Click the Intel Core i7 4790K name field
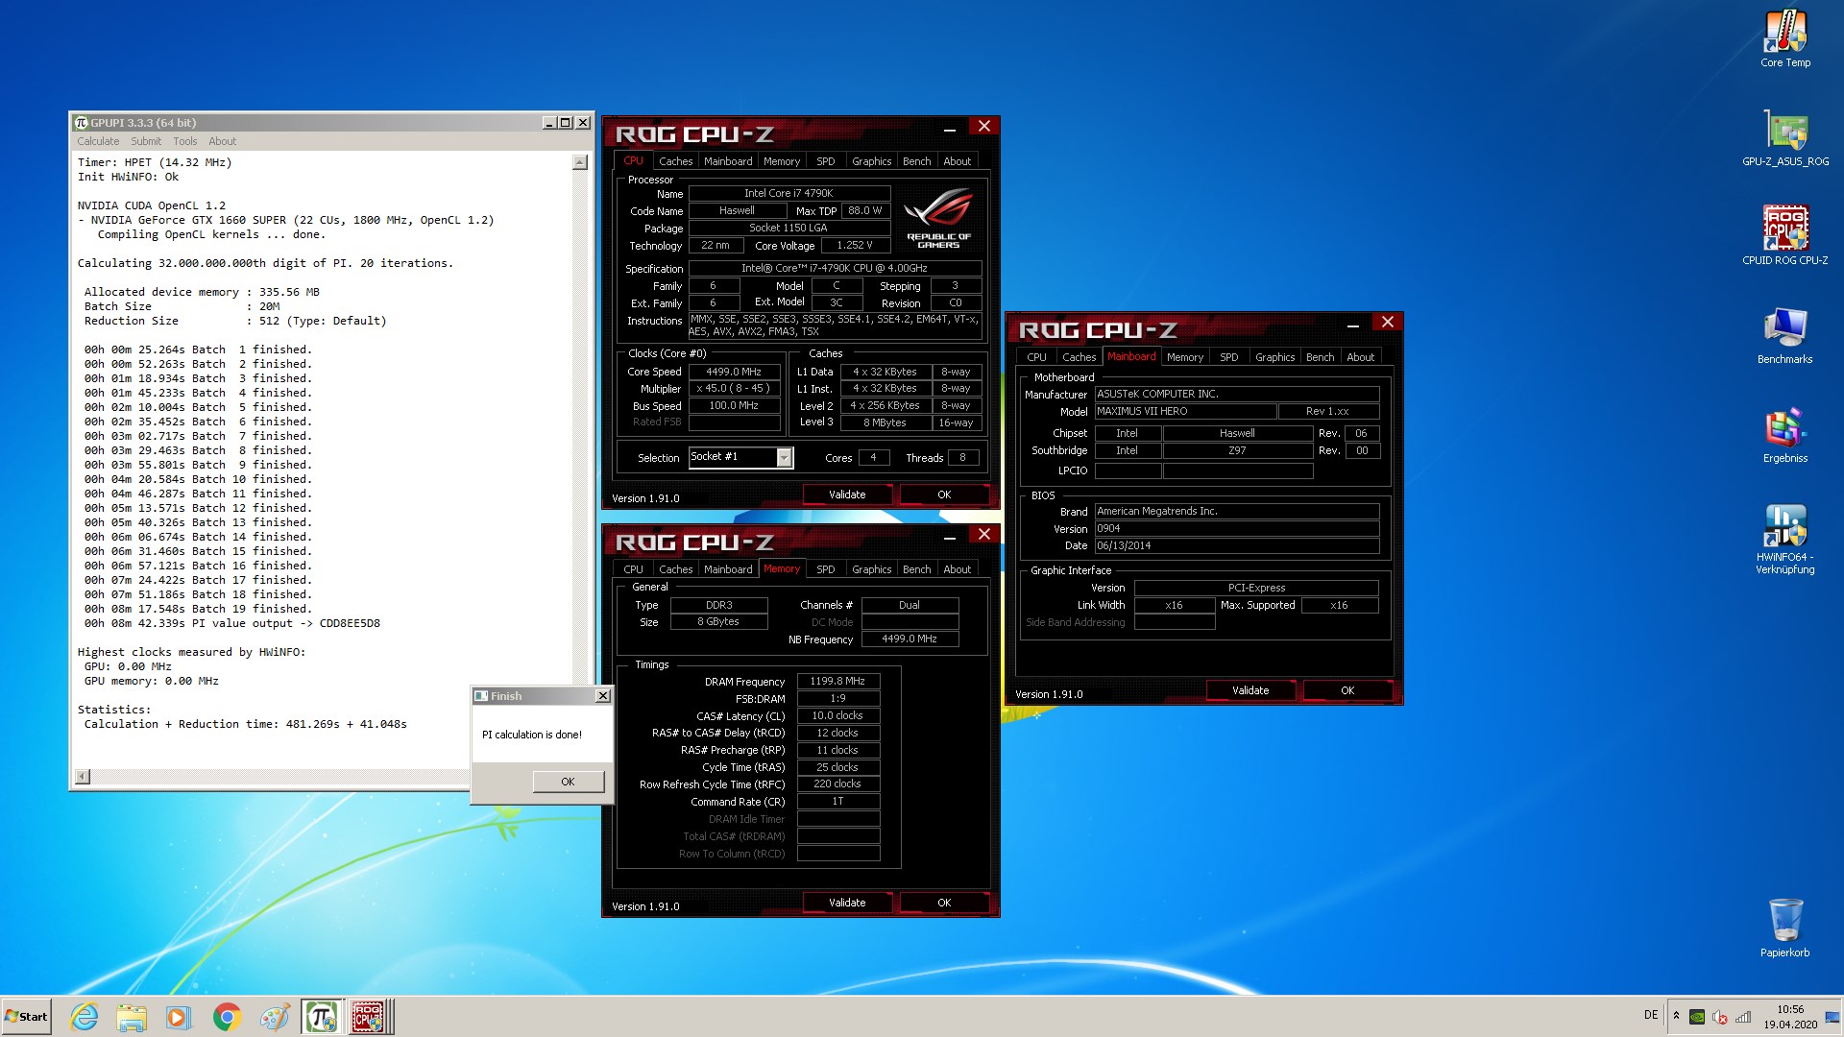 pos(789,193)
